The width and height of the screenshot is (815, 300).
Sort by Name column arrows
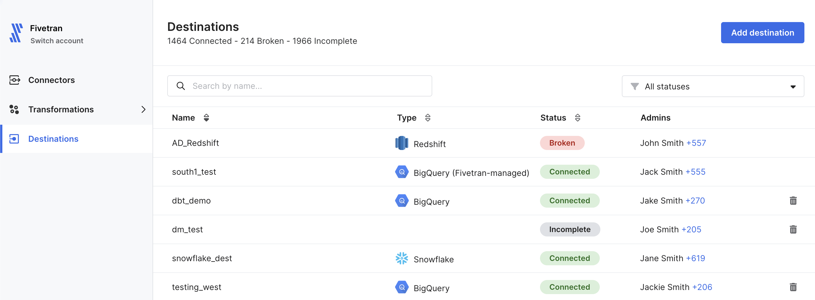click(x=206, y=118)
